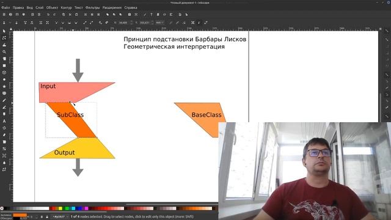Open the Контур menu

(x=66, y=8)
